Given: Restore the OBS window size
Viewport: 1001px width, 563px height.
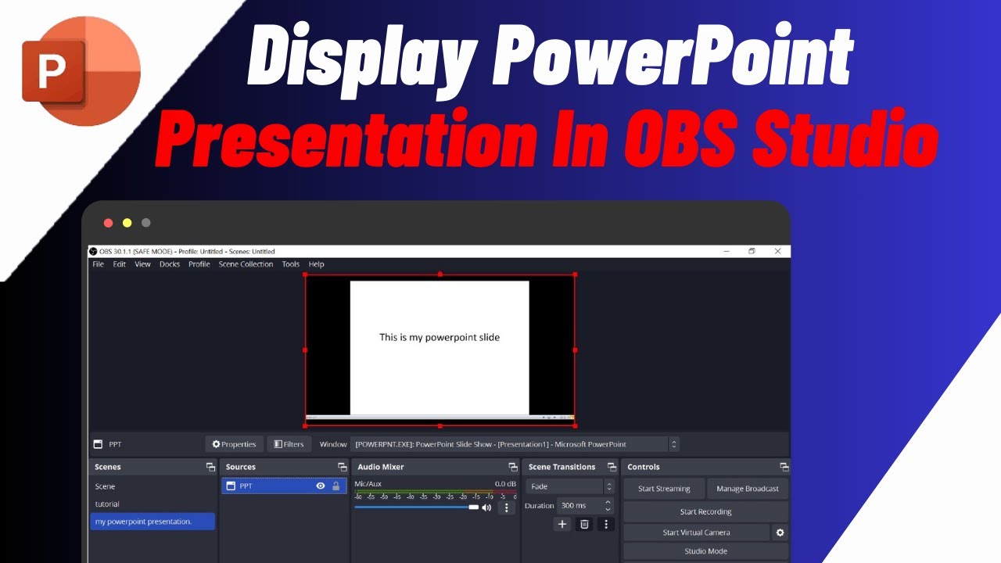Looking at the screenshot, I should (x=752, y=251).
